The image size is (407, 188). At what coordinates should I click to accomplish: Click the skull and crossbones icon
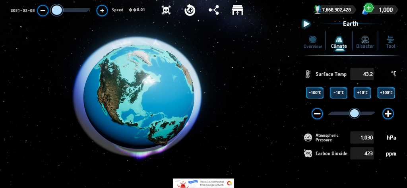pyautogui.click(x=166, y=10)
